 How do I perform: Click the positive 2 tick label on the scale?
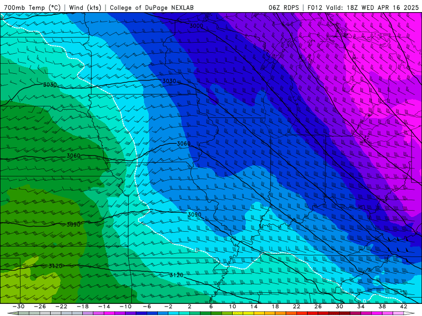tap(189, 307)
